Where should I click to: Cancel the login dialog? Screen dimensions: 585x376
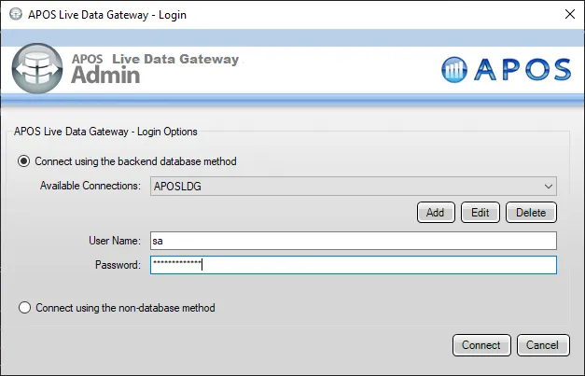[542, 344]
